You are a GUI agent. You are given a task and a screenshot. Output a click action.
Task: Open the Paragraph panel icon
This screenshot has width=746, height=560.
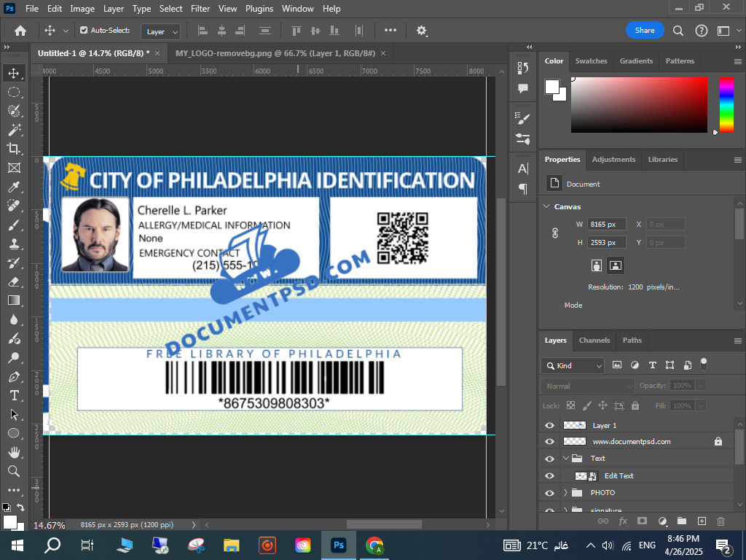pos(523,189)
